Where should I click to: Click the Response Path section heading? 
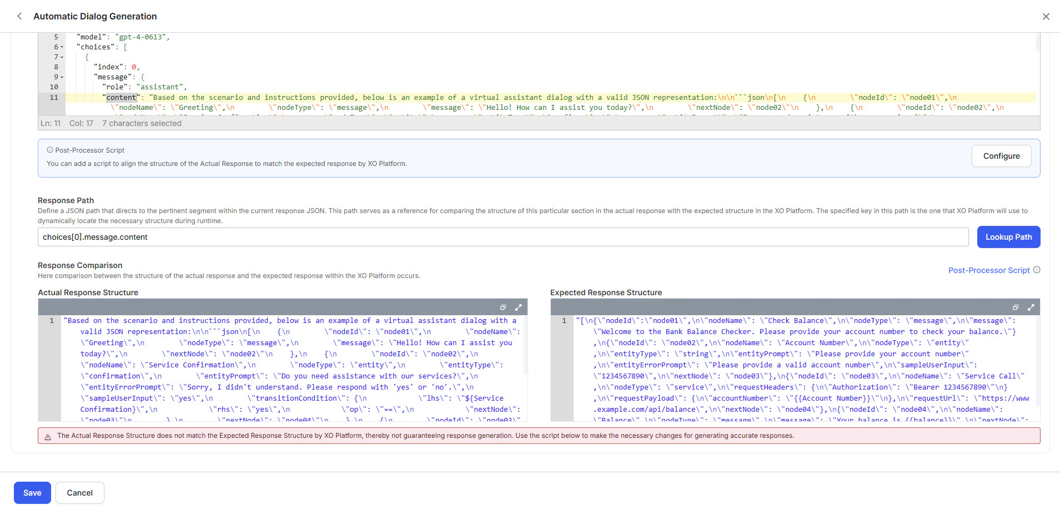pos(66,200)
